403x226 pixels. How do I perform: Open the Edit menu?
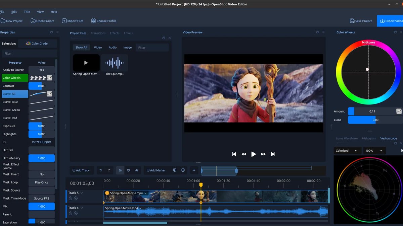(x=14, y=12)
